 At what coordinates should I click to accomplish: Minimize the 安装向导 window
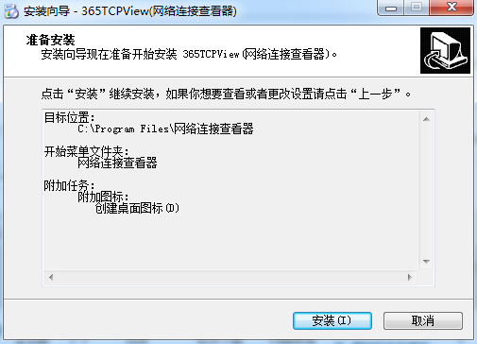click(x=391, y=8)
